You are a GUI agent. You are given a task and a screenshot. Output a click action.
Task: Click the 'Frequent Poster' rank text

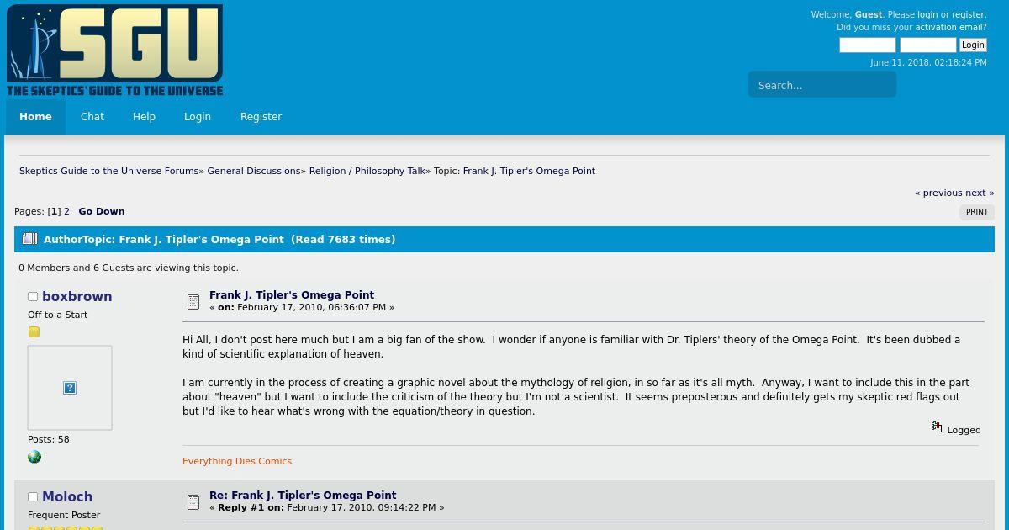click(x=64, y=515)
